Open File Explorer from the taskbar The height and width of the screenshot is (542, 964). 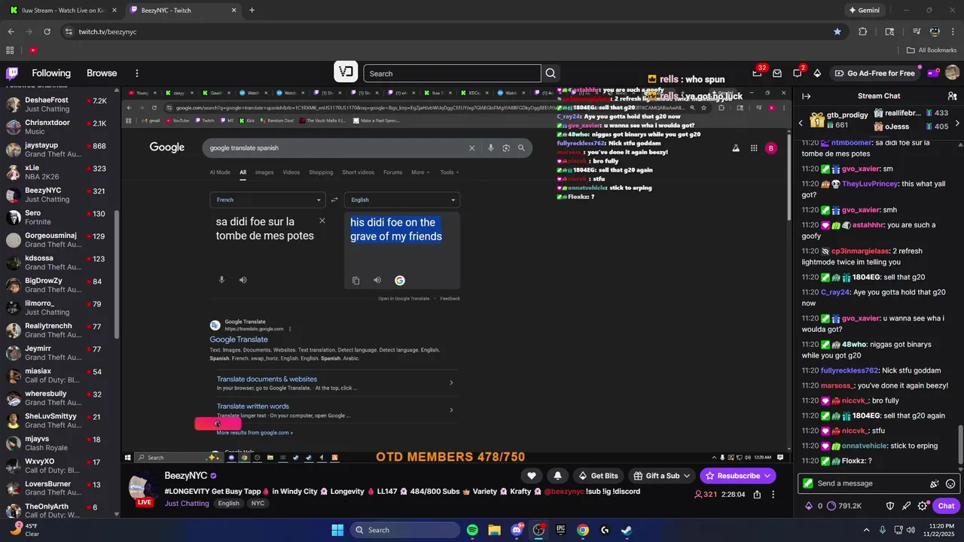point(494,530)
